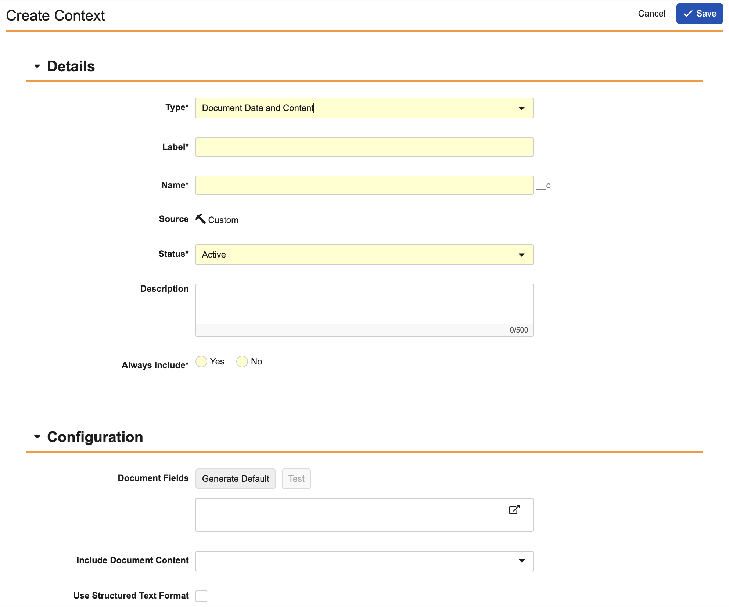Select Yes for Always Include

pos(201,362)
